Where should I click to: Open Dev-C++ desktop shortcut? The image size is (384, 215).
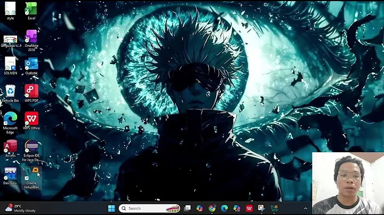coord(10,176)
